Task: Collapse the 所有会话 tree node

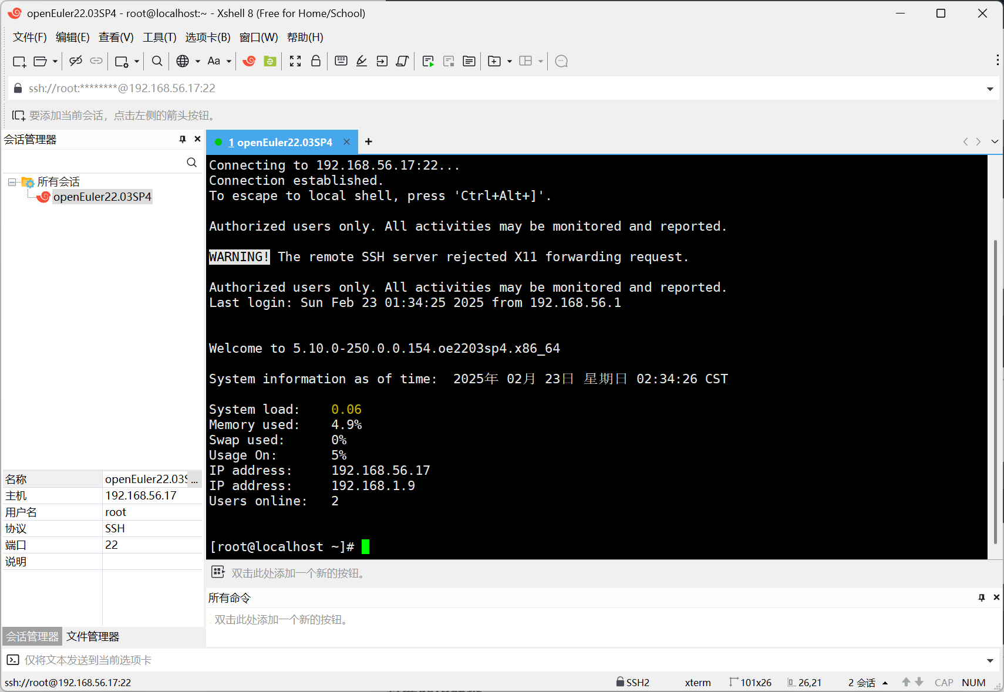Action: [x=12, y=182]
